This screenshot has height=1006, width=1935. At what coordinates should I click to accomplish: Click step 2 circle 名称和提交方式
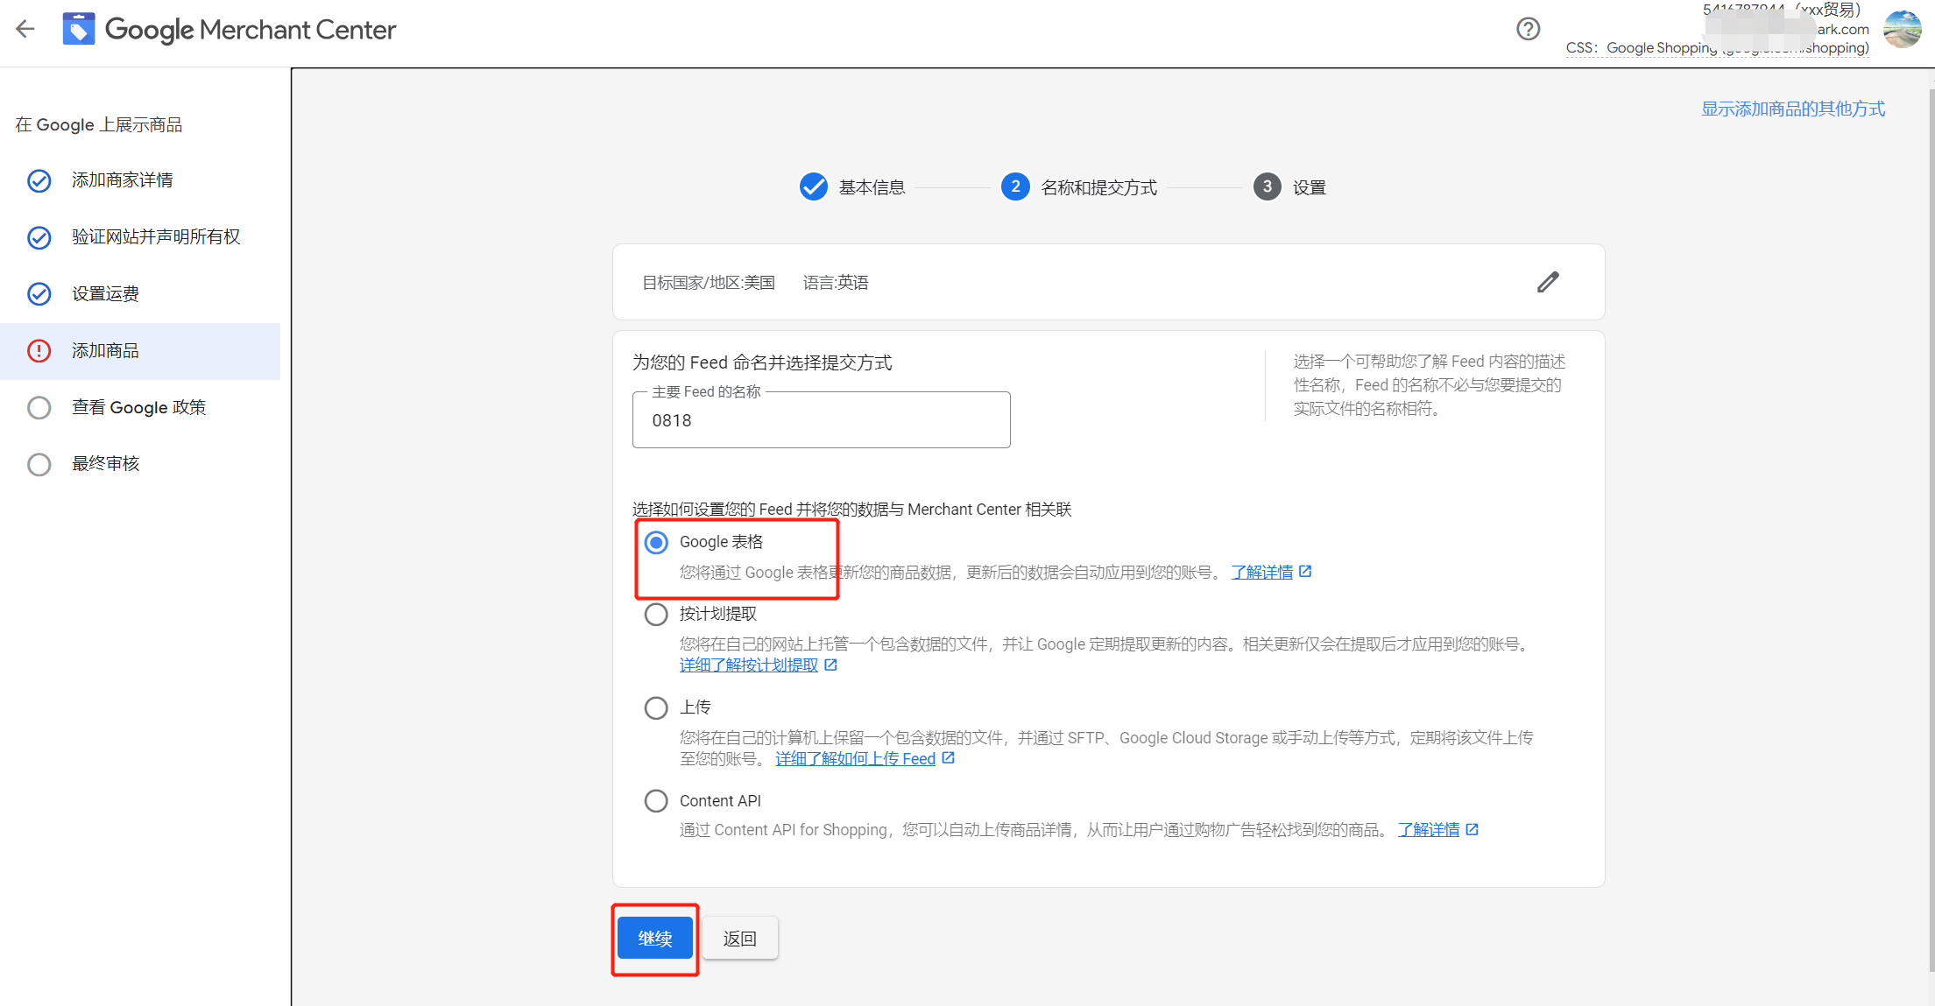pos(1015,186)
